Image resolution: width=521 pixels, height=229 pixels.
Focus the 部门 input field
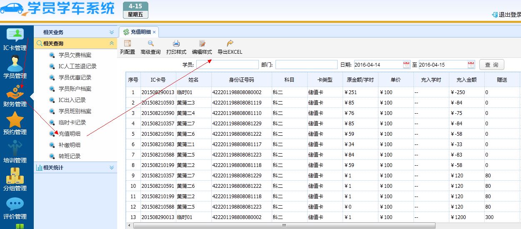(306, 65)
